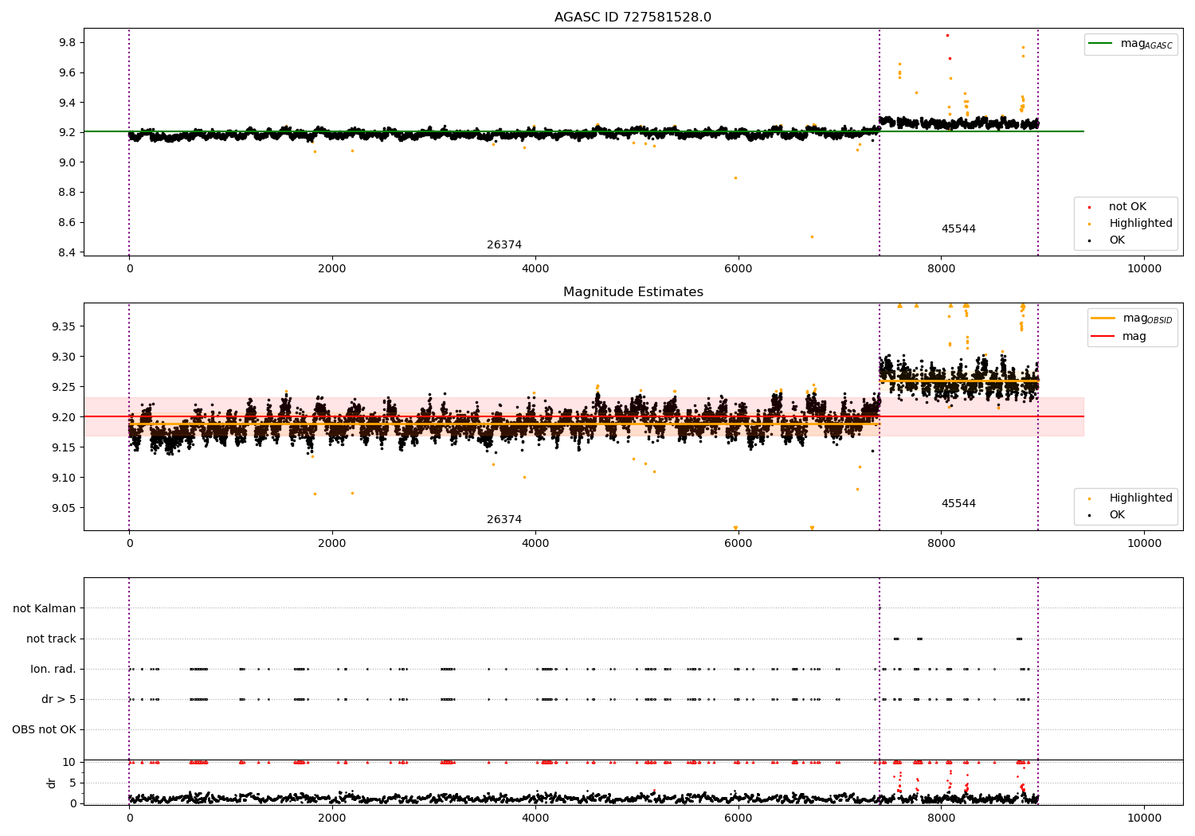This screenshot has height=836, width=1195.
Task: Click the "dr > 5" axis label
Action: 59,700
